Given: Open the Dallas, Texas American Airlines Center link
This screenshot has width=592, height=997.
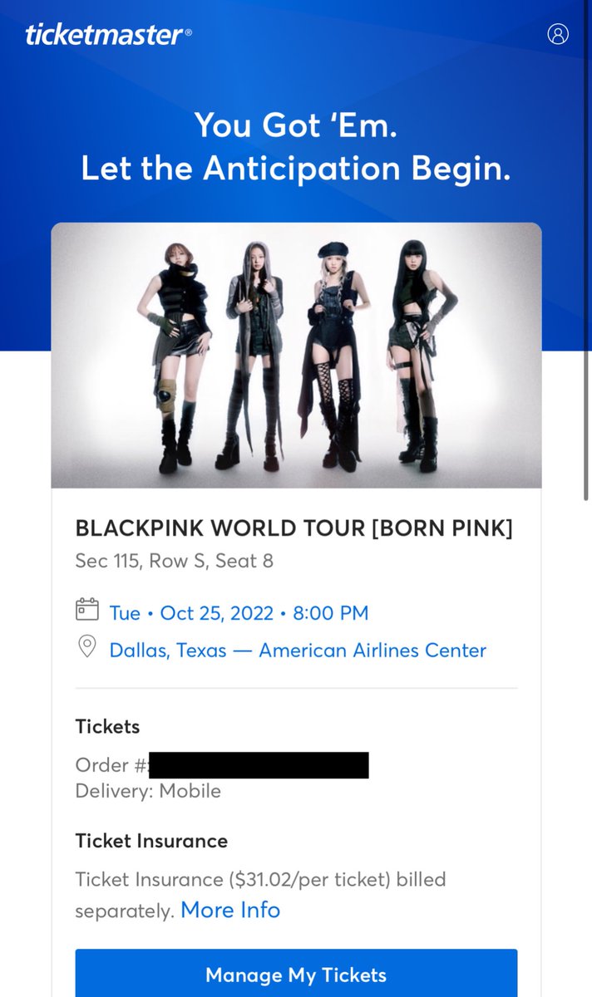Looking at the screenshot, I should tap(298, 650).
